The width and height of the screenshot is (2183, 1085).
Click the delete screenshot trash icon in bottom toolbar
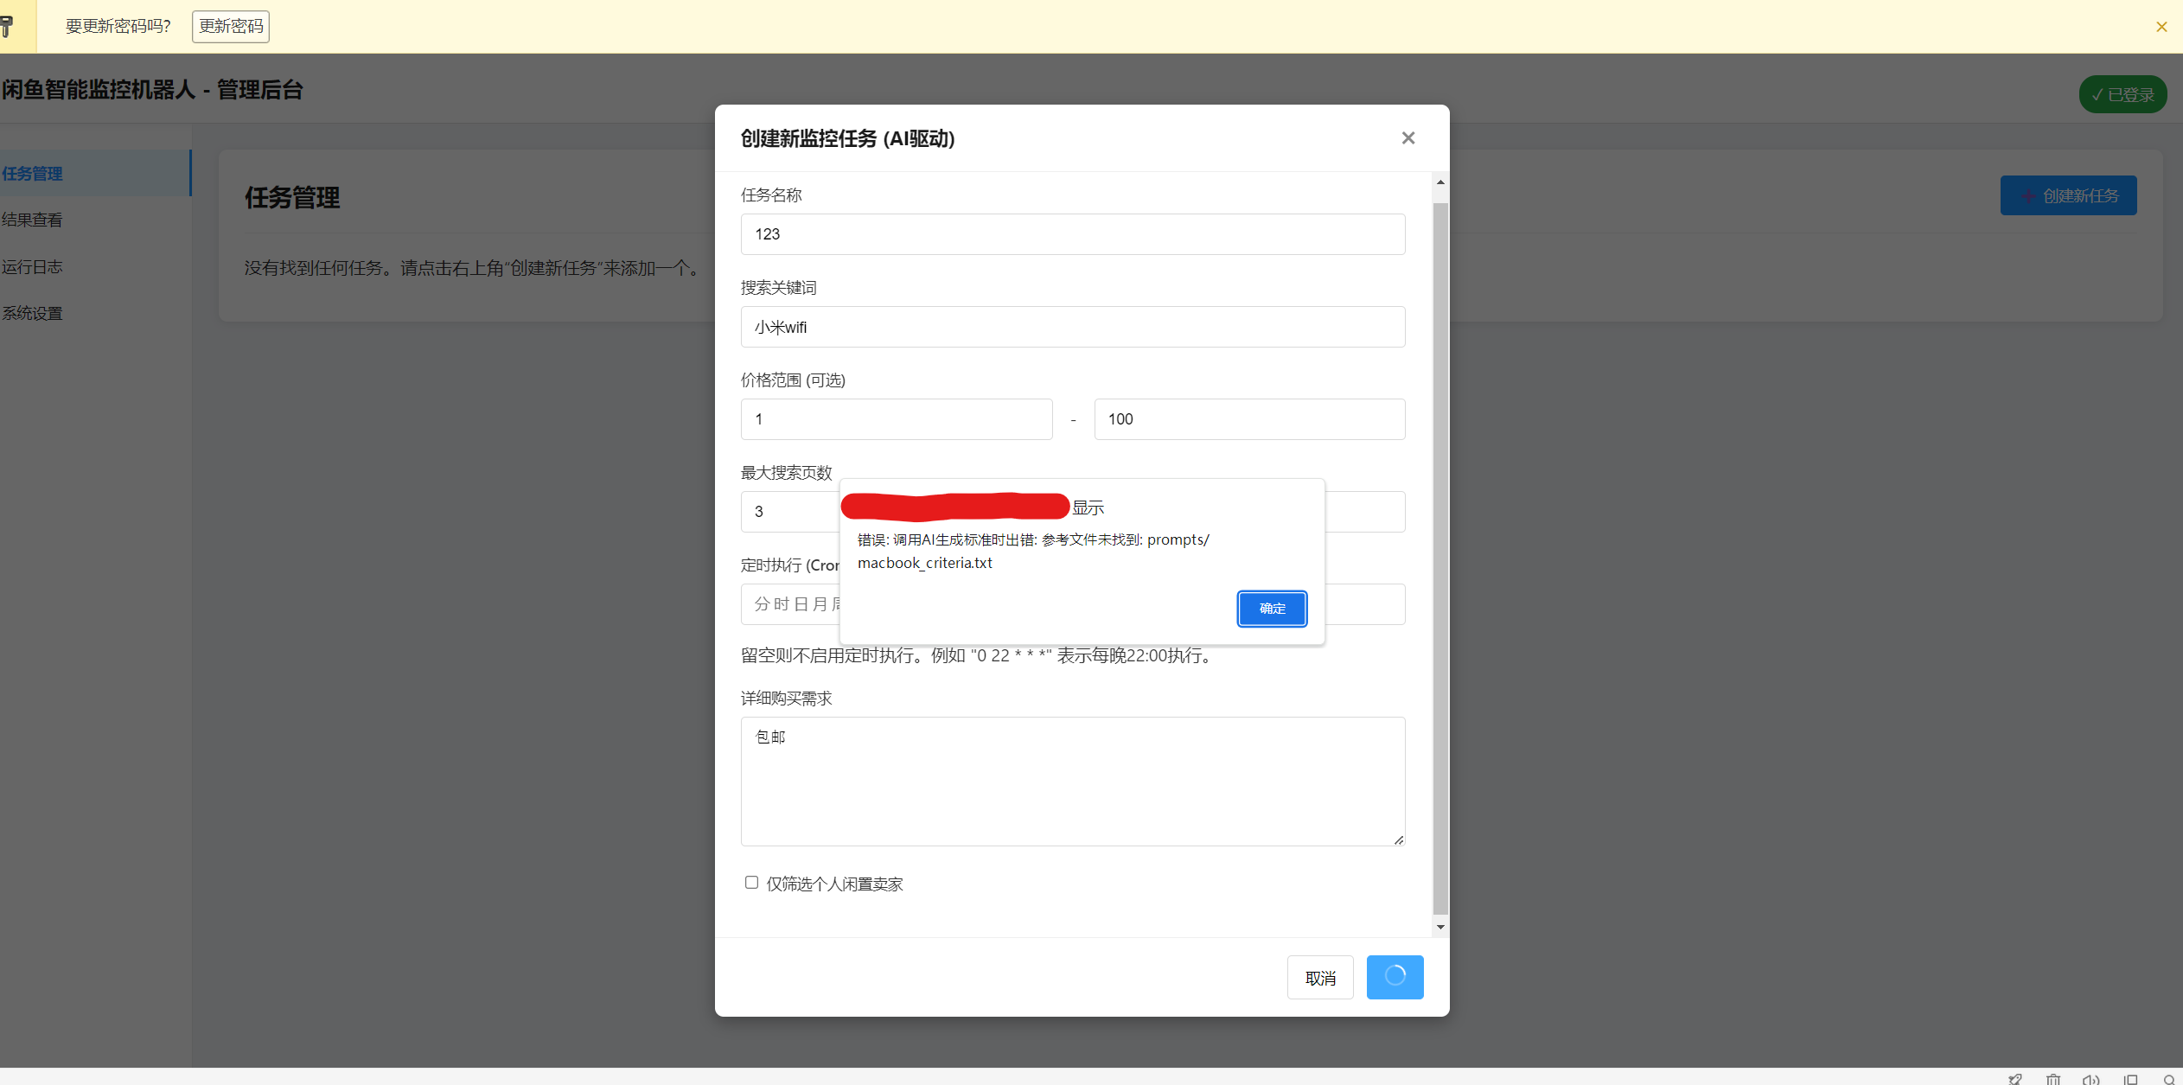[2053, 1080]
